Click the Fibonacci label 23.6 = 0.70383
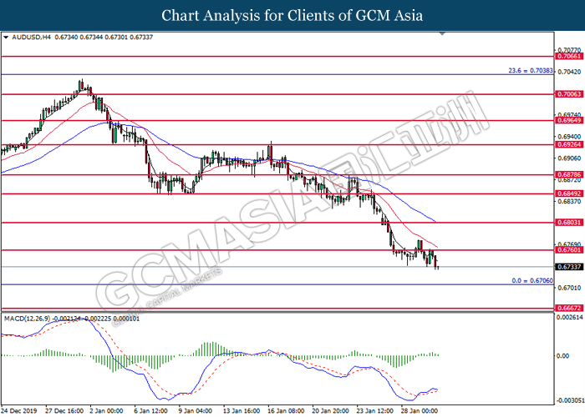This screenshot has width=585, height=417. 531,71
